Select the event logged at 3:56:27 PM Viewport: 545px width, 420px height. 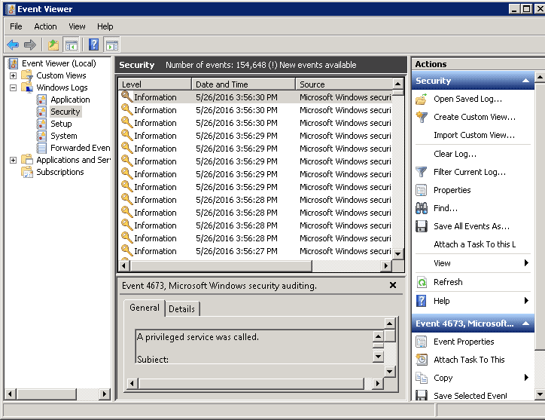[256, 251]
